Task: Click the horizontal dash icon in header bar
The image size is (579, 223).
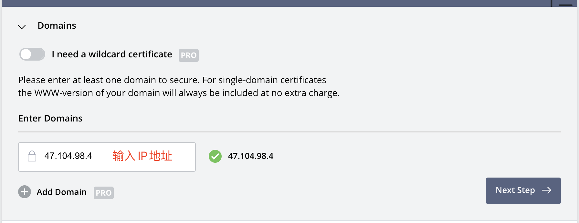Action: tap(565, 5)
